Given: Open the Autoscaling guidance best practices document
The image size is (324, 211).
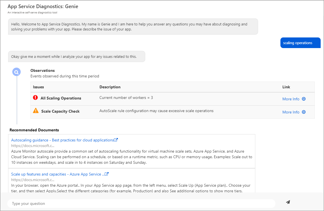Looking at the screenshot, I should pyautogui.click(x=62, y=140).
